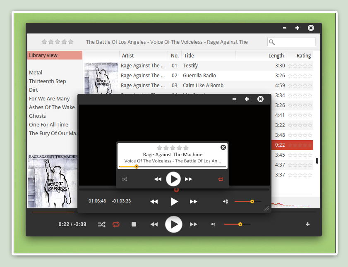This screenshot has width=348, height=267.
Task: Toggle repeat in the mini popup player
Action: [x=221, y=179]
